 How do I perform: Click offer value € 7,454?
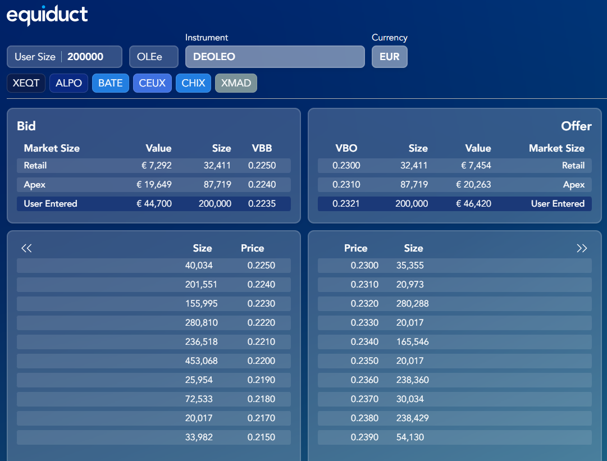pos(476,165)
